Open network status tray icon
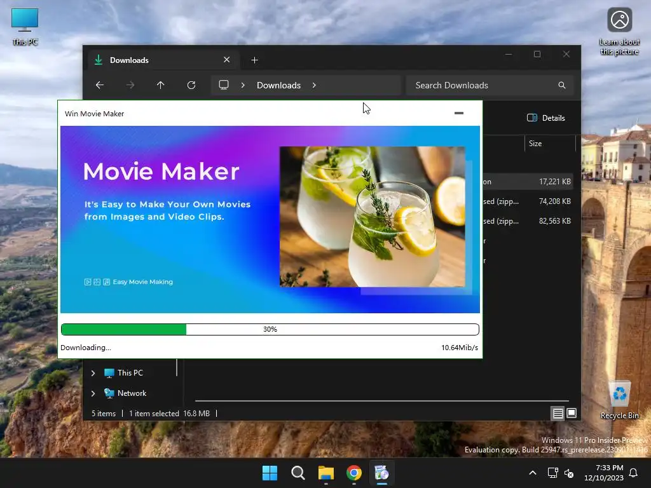 tap(552, 473)
